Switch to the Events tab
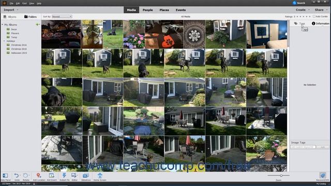The image size is (331, 186). tap(180, 10)
